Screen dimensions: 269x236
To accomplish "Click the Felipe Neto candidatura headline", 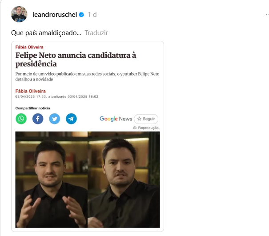I will coord(76,60).
